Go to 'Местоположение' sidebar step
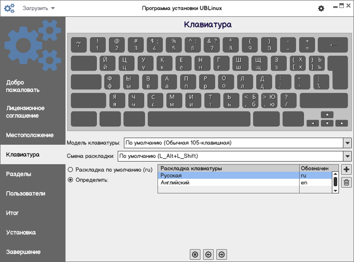This screenshot has height=262, width=354. (33, 135)
